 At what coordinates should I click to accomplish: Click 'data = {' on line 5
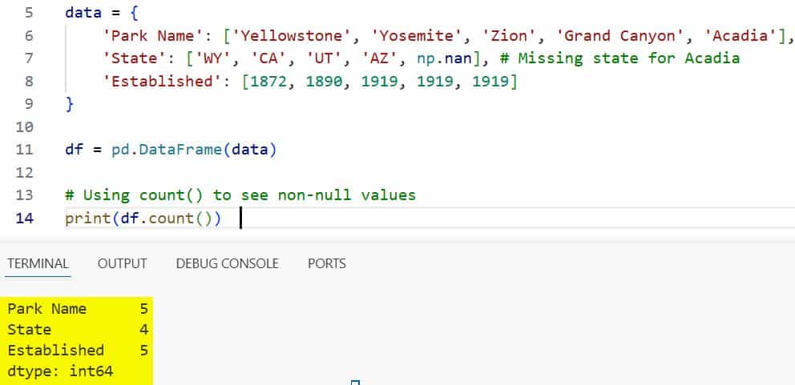click(102, 13)
